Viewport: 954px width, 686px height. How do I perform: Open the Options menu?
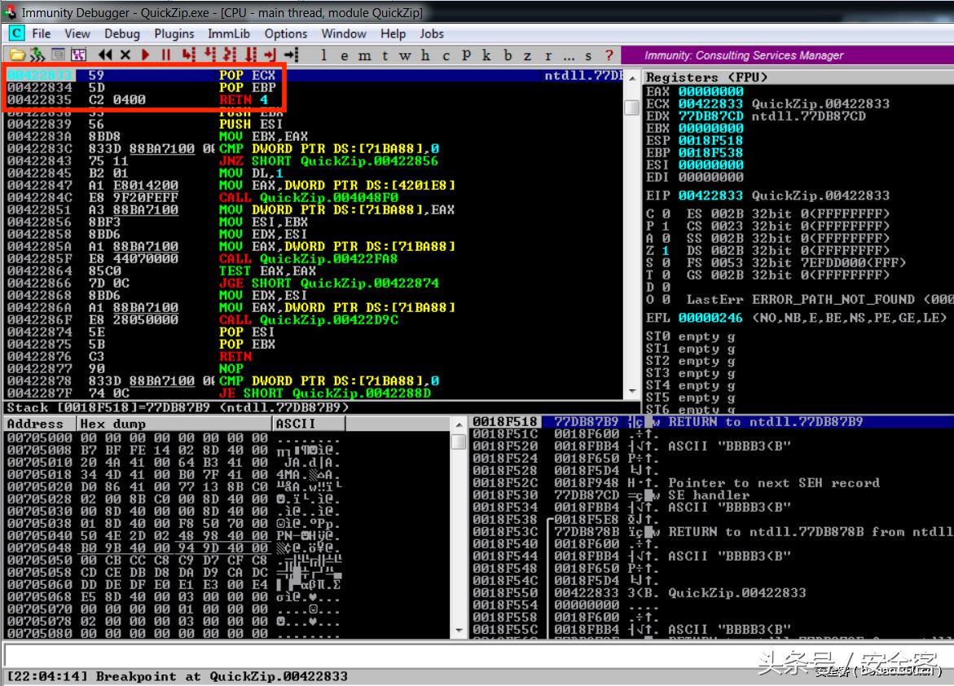286,33
